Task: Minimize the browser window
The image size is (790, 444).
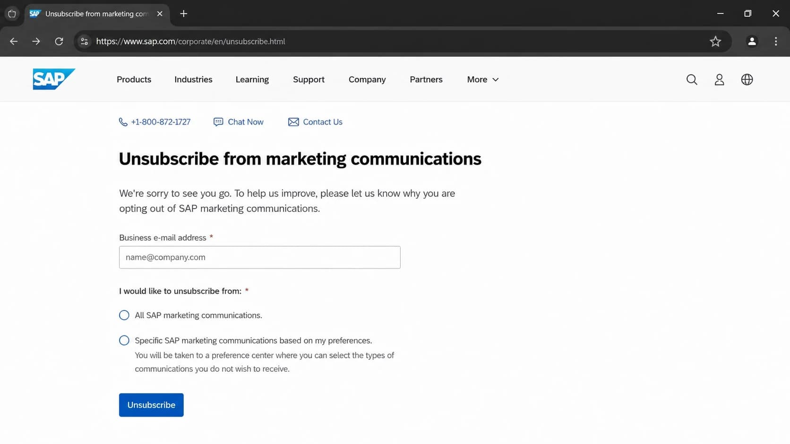Action: [720, 14]
